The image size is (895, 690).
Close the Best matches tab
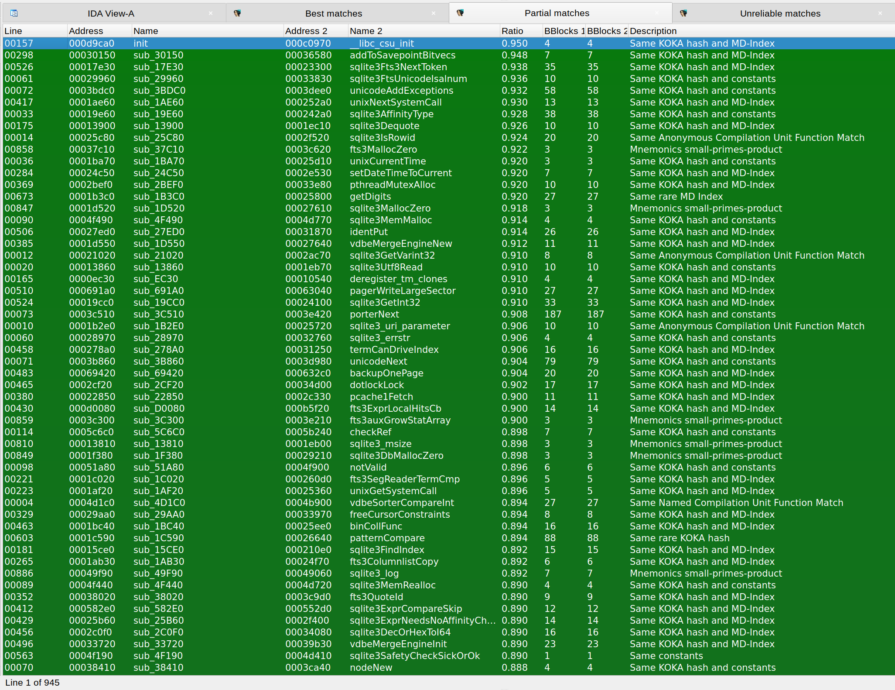434,14
